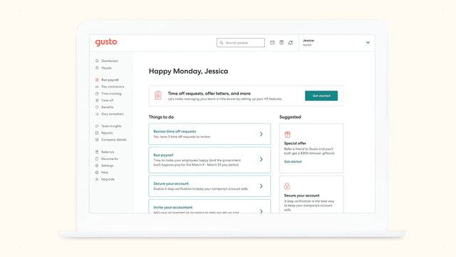Open the Run payroll task link
The height and width of the screenshot is (257, 456).
(x=163, y=155)
